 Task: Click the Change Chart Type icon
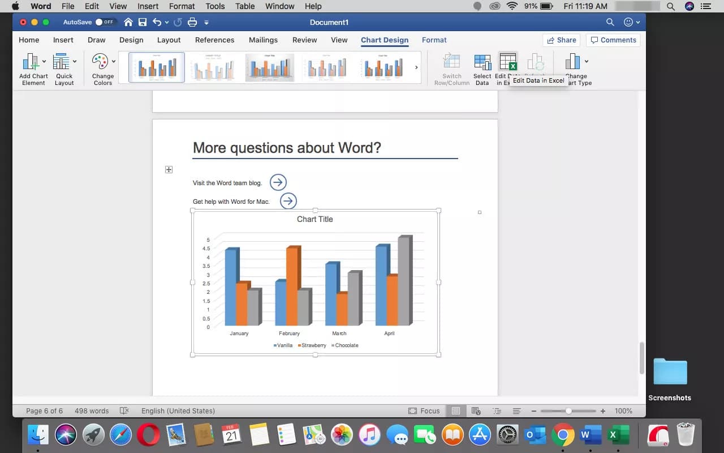click(573, 61)
